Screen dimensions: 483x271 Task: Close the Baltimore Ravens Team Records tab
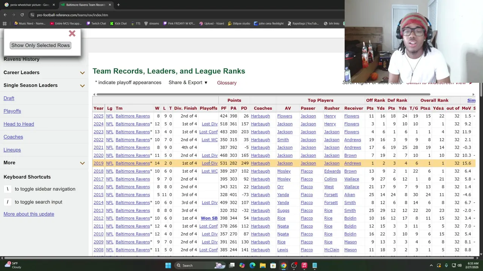[x=109, y=5]
